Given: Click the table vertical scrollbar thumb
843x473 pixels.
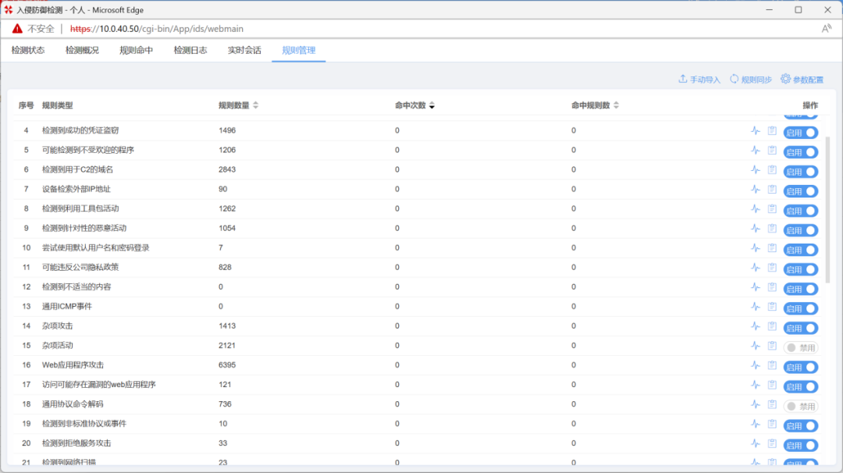Looking at the screenshot, I should point(828,210).
